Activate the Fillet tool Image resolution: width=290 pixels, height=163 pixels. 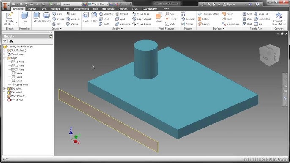click(x=94, y=17)
